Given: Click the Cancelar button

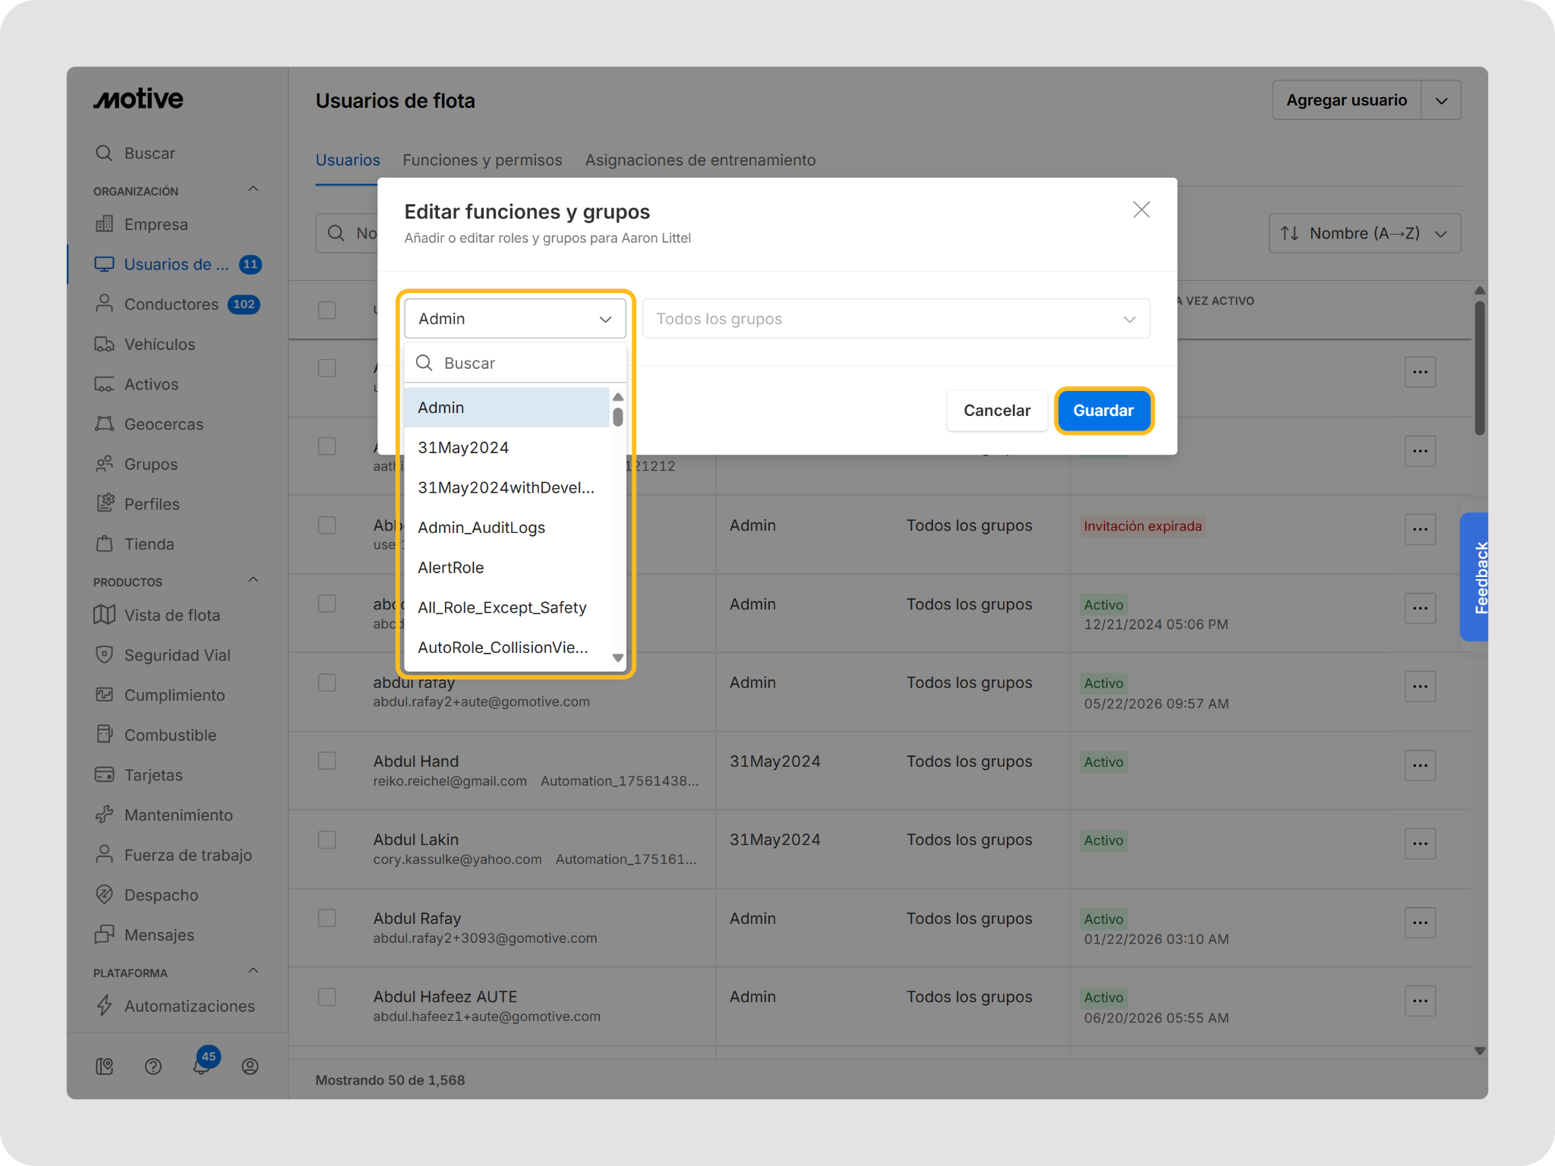Looking at the screenshot, I should pos(997,411).
